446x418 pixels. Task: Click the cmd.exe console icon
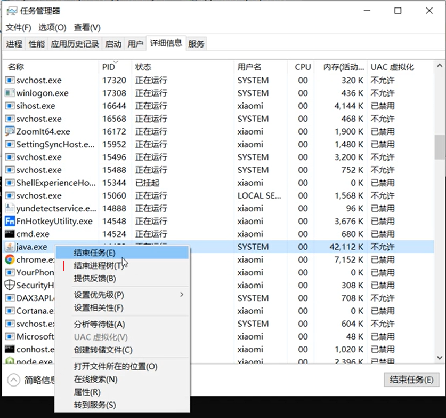(10, 234)
